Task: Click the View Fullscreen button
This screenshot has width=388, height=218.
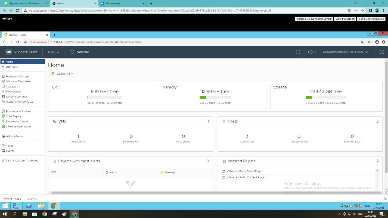Action: point(345,19)
